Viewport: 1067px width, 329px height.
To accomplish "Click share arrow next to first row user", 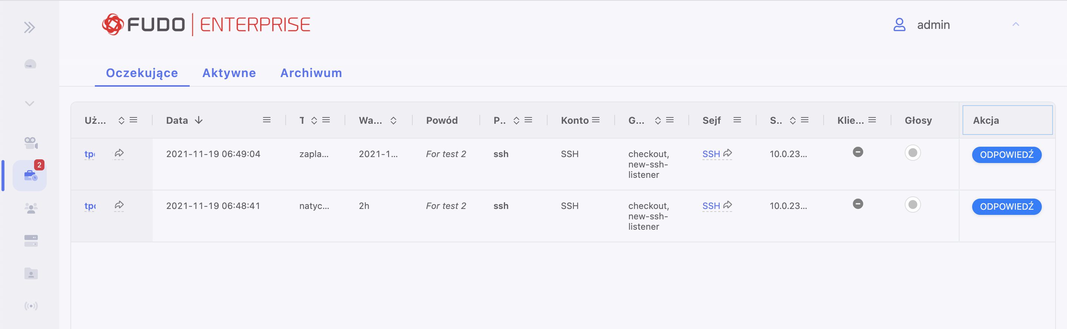I will pos(119,153).
